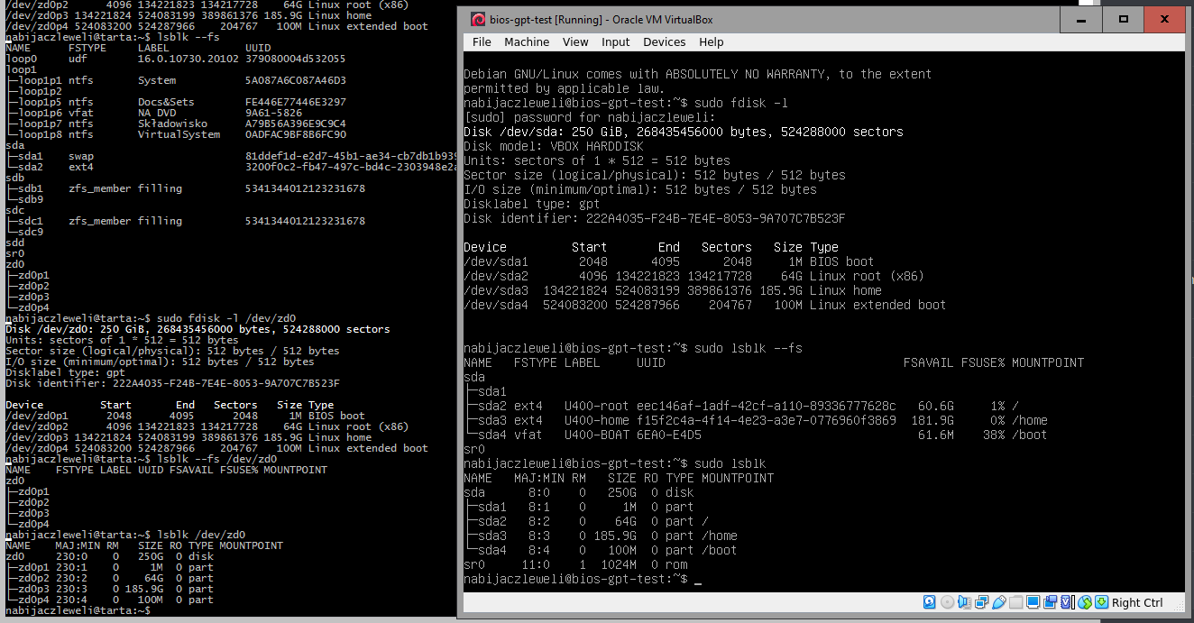Click the Right Ctrl host key label

1137,602
